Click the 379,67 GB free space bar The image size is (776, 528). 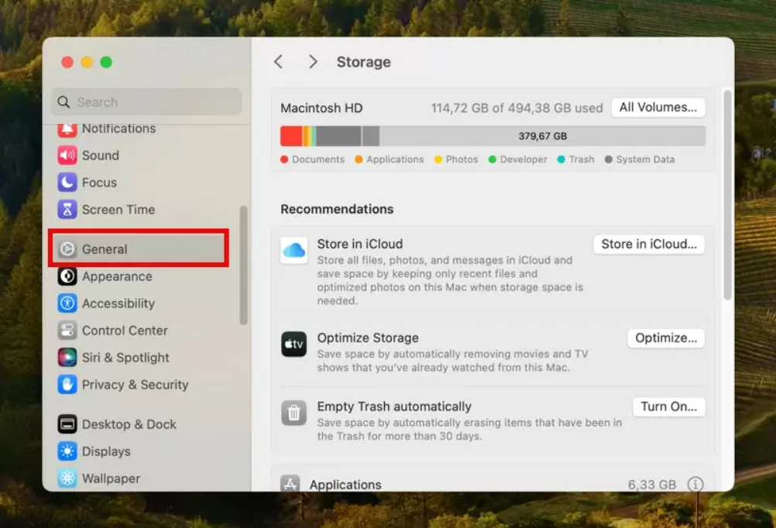(542, 136)
